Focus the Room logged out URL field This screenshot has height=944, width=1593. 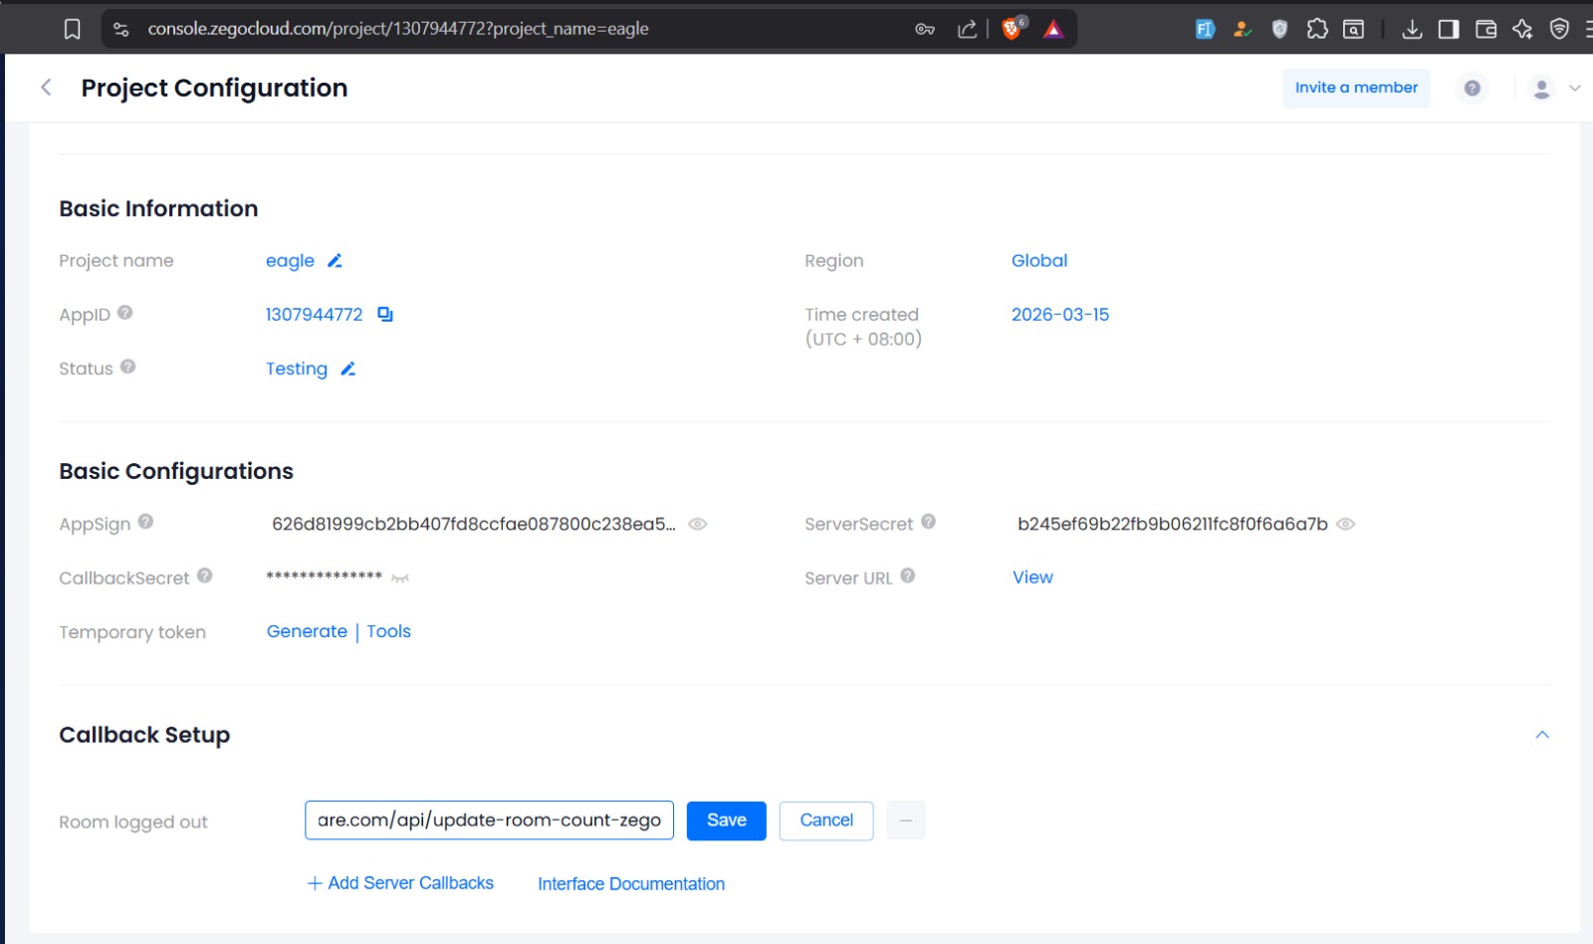pyautogui.click(x=489, y=821)
